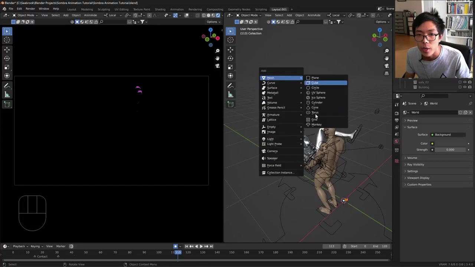Open the Shading workspace tab
Image resolution: width=475 pixels, height=267 pixels.
pyautogui.click(x=160, y=9)
